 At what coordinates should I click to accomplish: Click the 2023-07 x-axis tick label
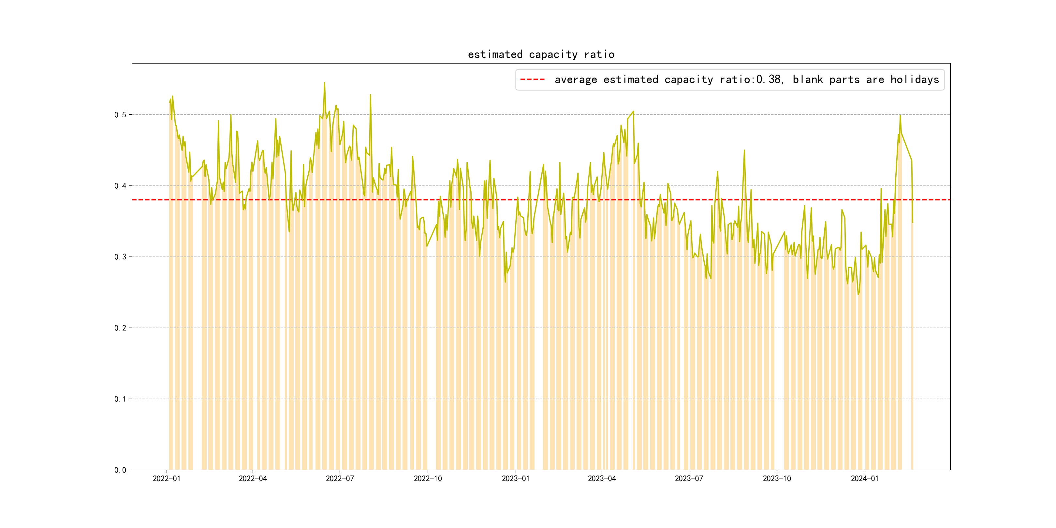point(689,479)
